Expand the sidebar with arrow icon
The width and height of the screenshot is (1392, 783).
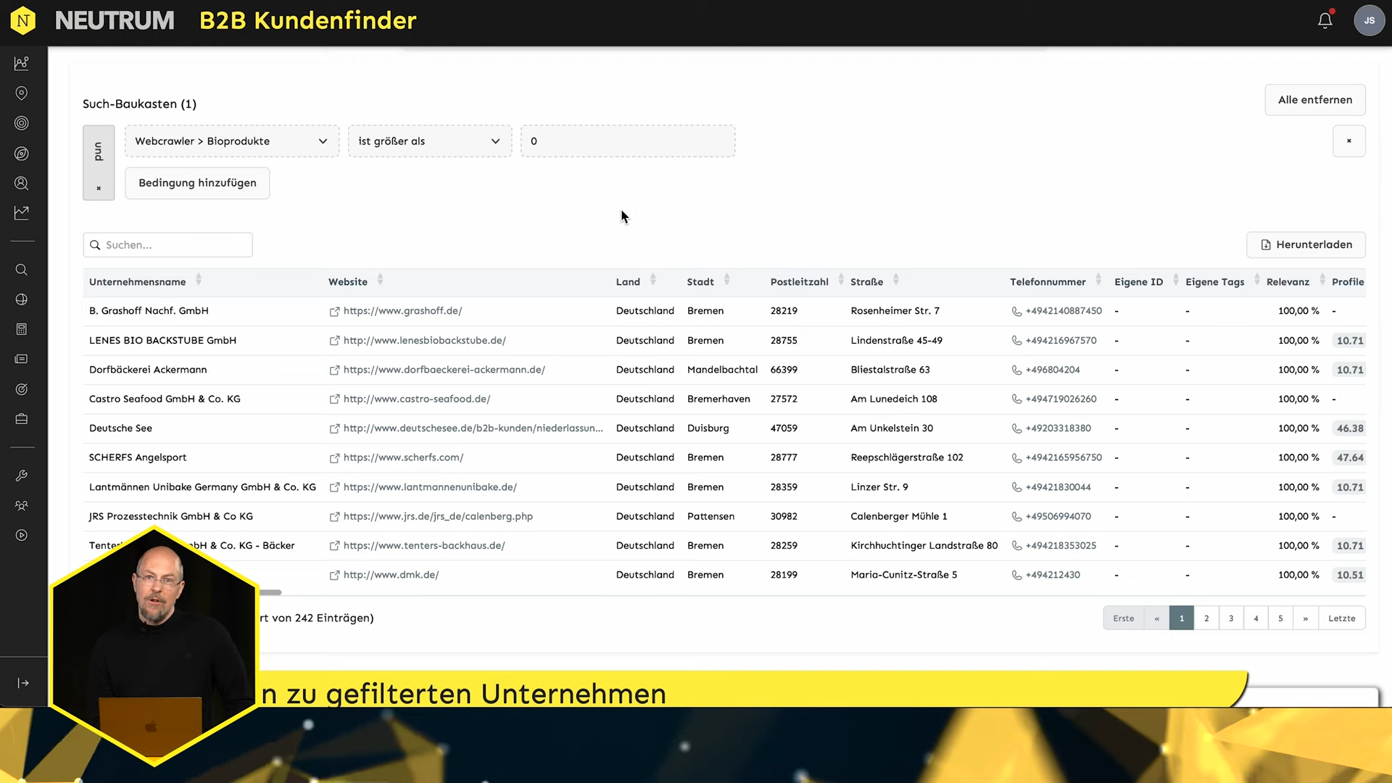23,683
